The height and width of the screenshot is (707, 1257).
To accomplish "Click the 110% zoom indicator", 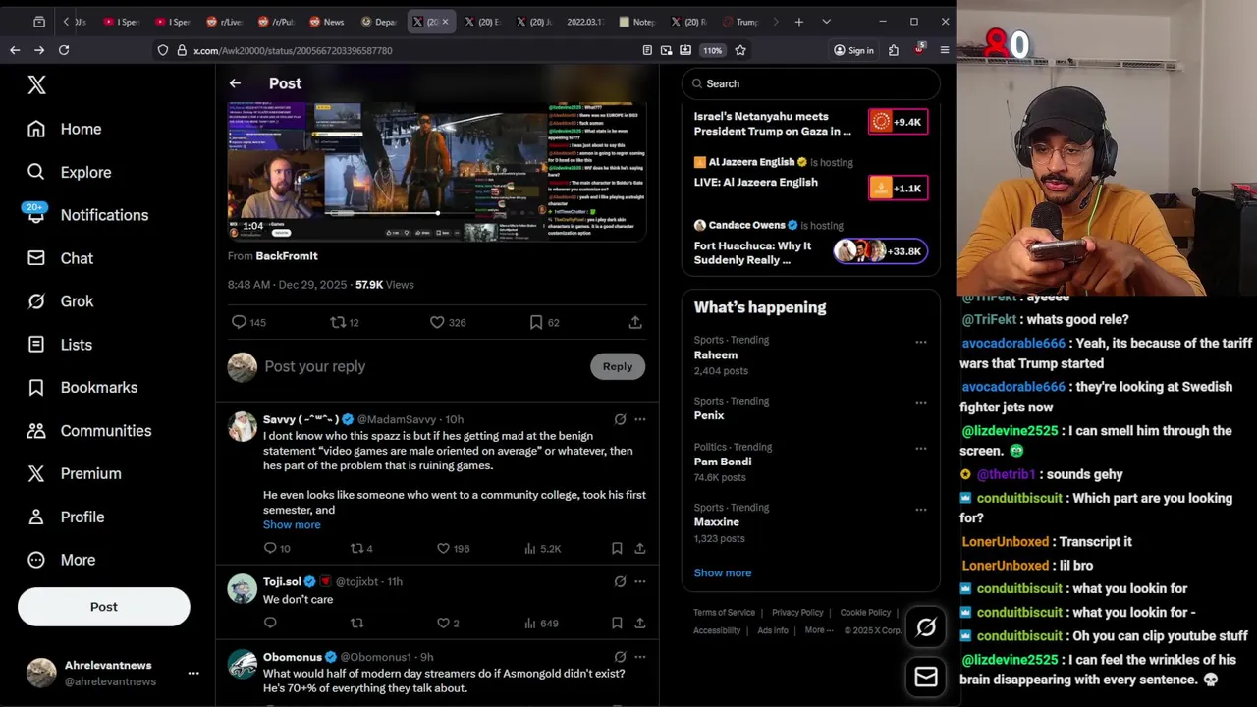I will (712, 50).
